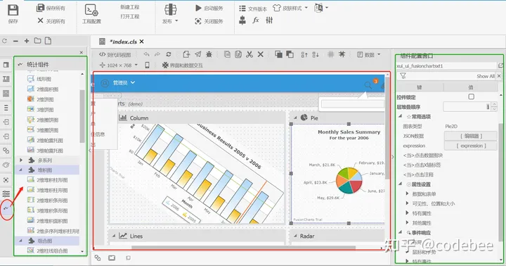
Task: Open the project configuration (工程配置) icon
Action: [91, 10]
